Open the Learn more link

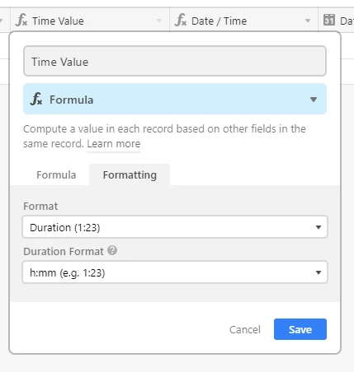(114, 144)
